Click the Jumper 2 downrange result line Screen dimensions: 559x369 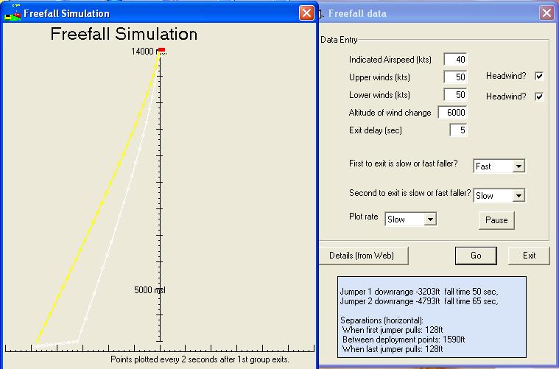click(x=419, y=301)
